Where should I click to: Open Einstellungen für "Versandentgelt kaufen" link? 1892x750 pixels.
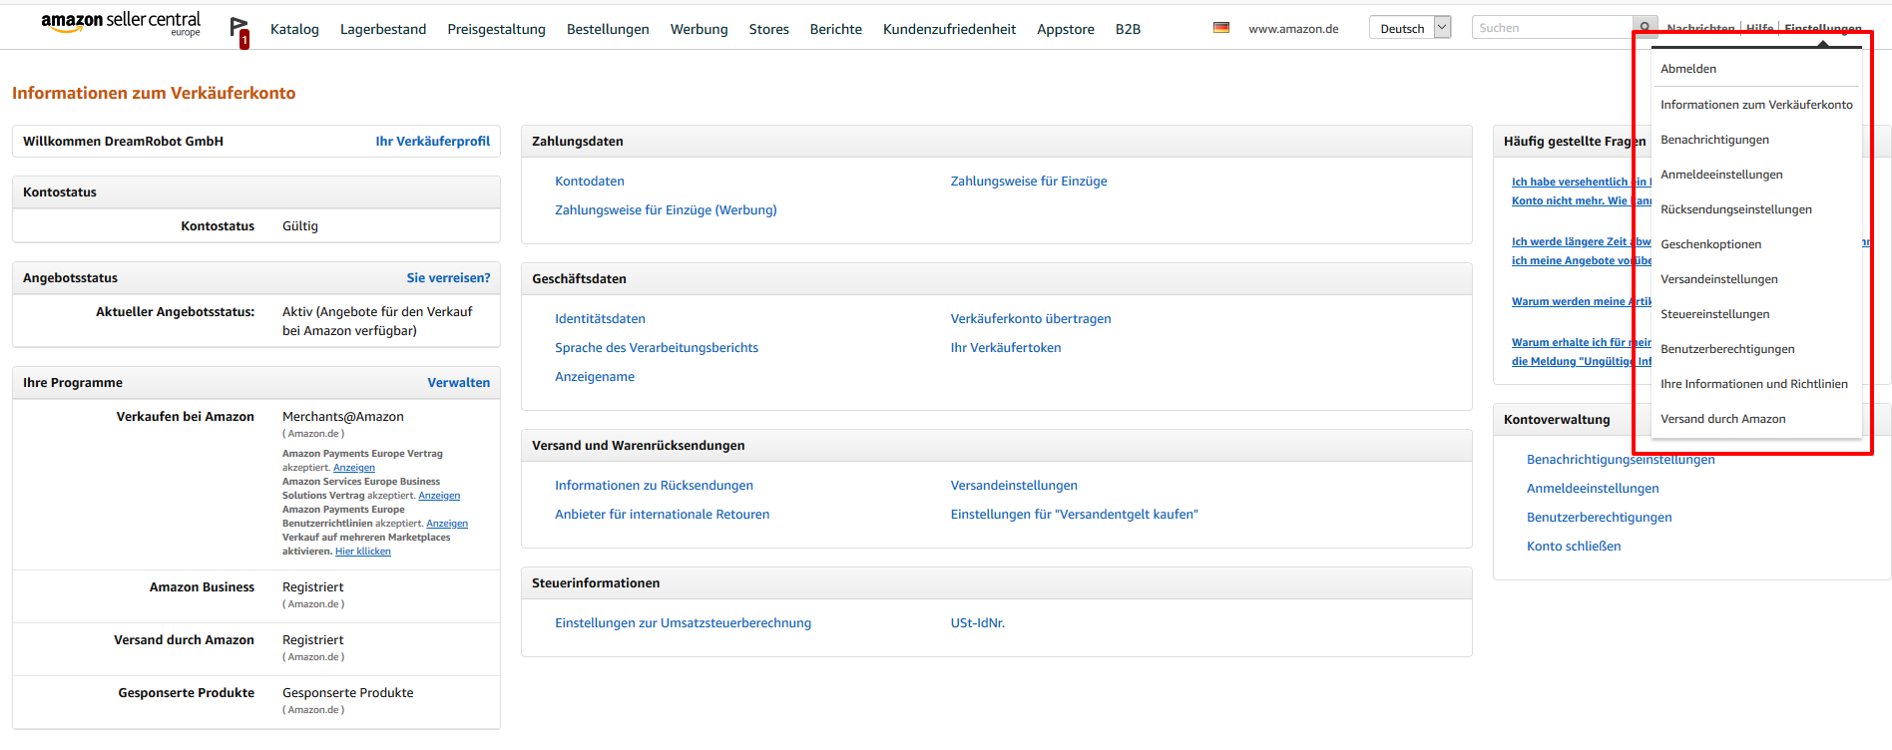tap(1074, 515)
